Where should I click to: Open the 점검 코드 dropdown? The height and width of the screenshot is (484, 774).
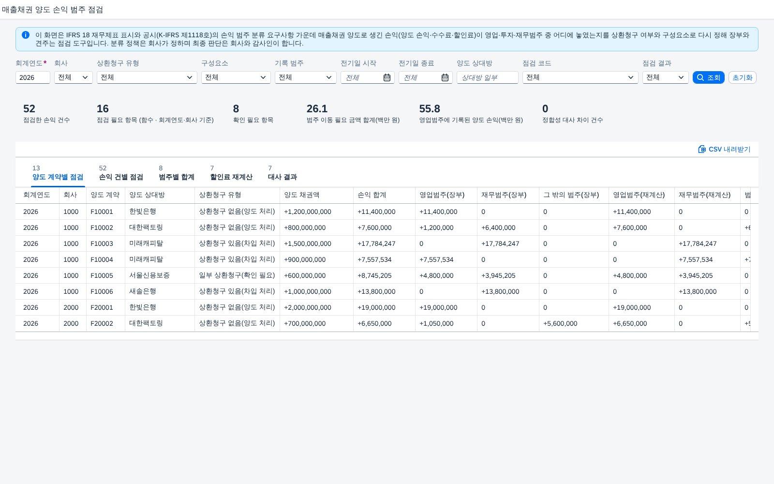580,77
